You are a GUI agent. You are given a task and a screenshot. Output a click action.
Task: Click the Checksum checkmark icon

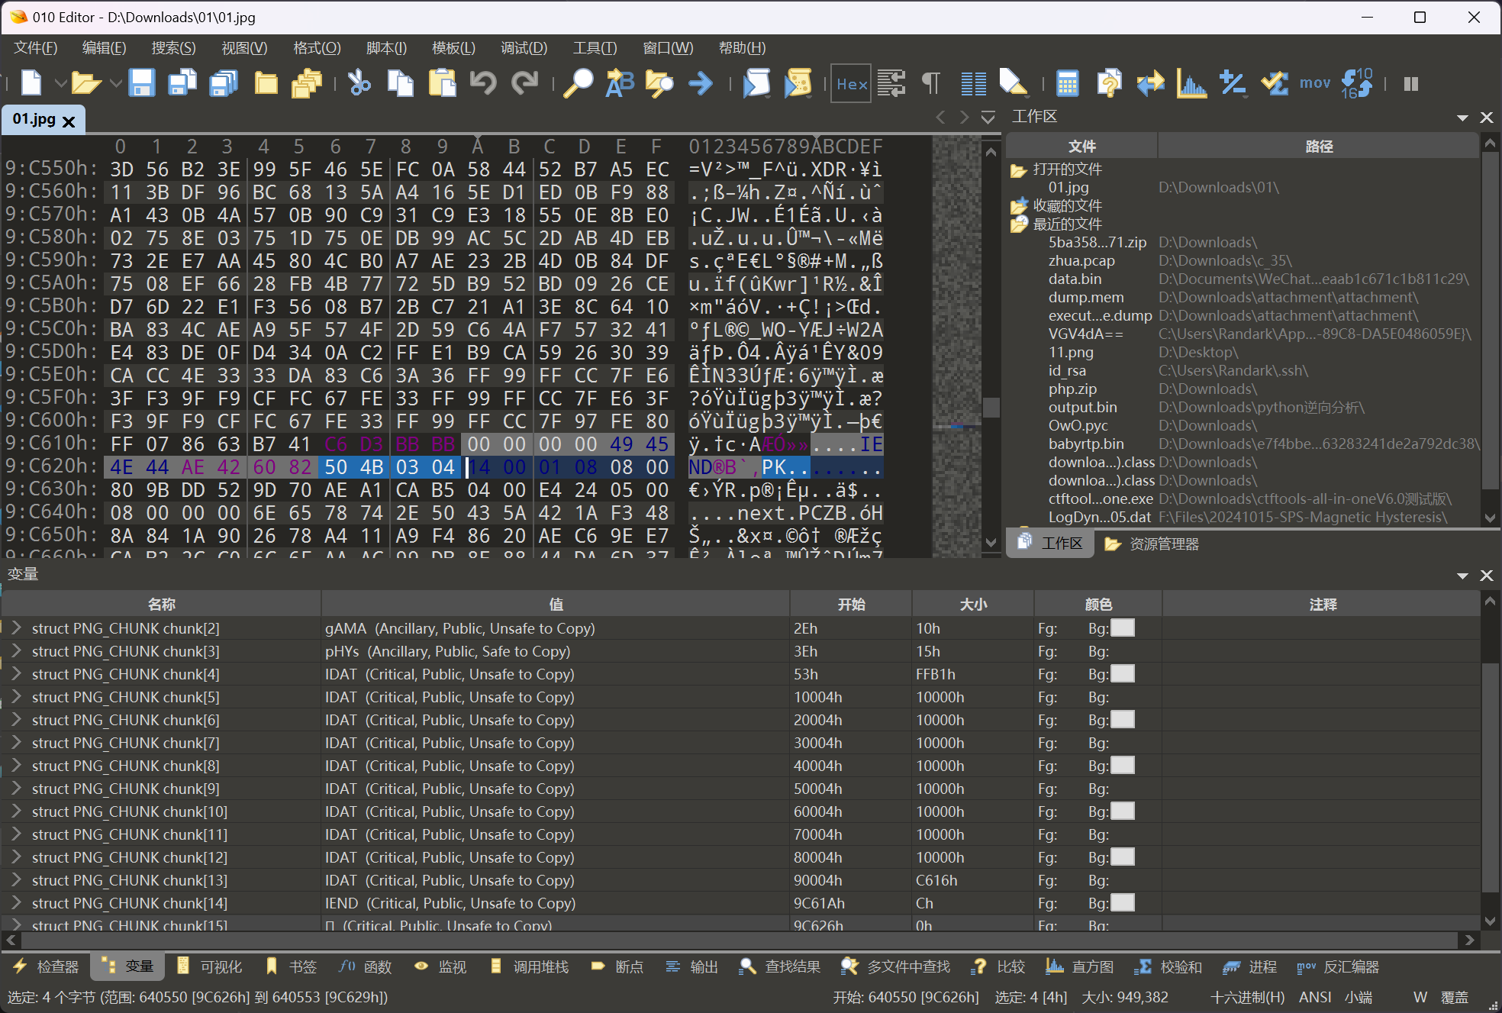pyautogui.click(x=1274, y=82)
